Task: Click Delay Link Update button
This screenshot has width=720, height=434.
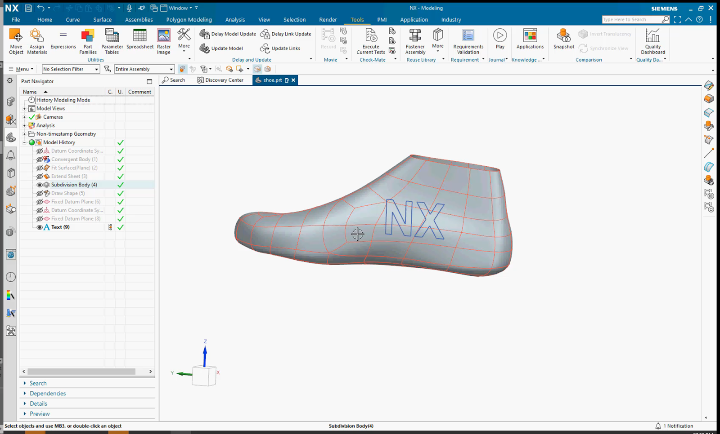Action: point(286,34)
